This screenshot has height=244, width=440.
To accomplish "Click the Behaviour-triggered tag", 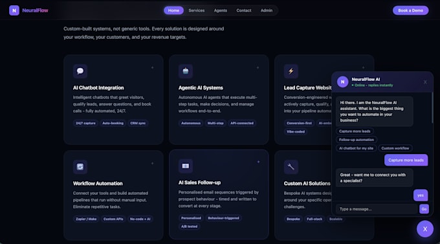I will [x=223, y=218].
